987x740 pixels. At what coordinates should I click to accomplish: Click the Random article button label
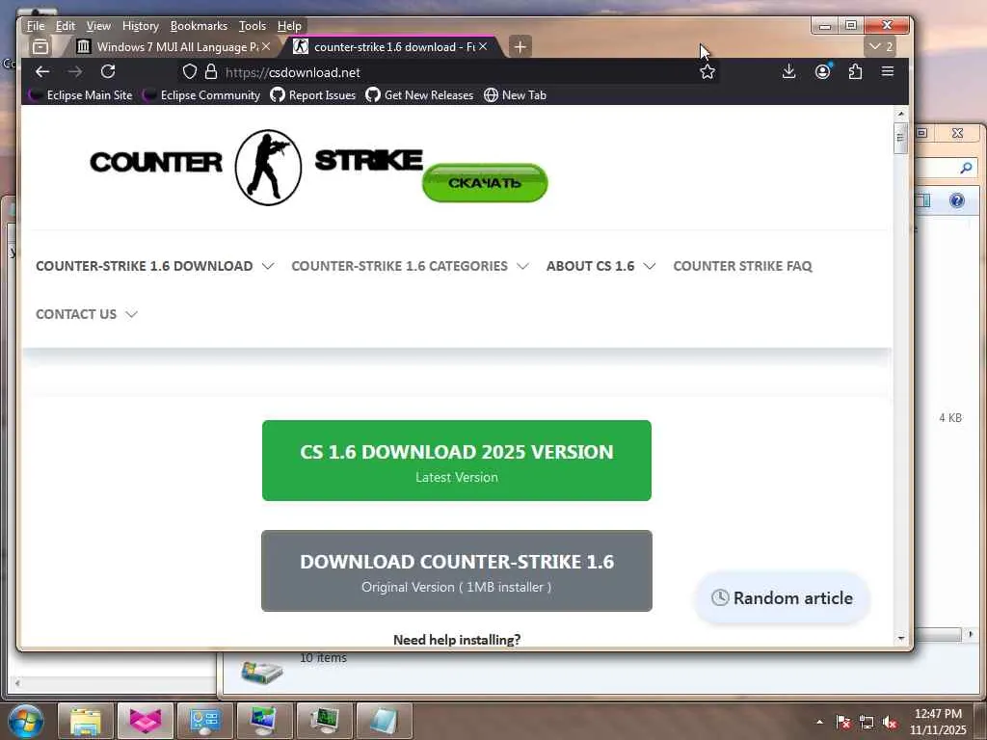[x=792, y=597]
